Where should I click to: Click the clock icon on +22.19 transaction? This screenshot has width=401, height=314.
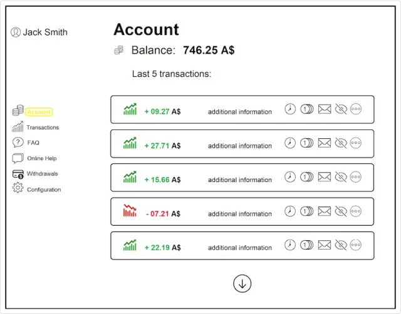point(290,245)
